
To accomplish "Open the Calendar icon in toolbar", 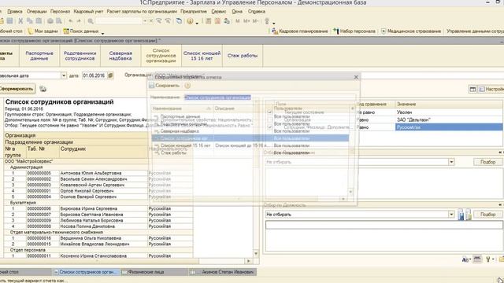I will coord(217,21).
